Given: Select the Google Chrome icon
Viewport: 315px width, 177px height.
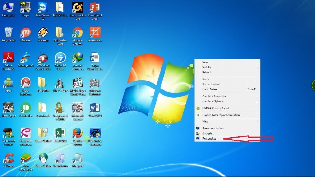Looking at the screenshot, I should click(x=78, y=33).
